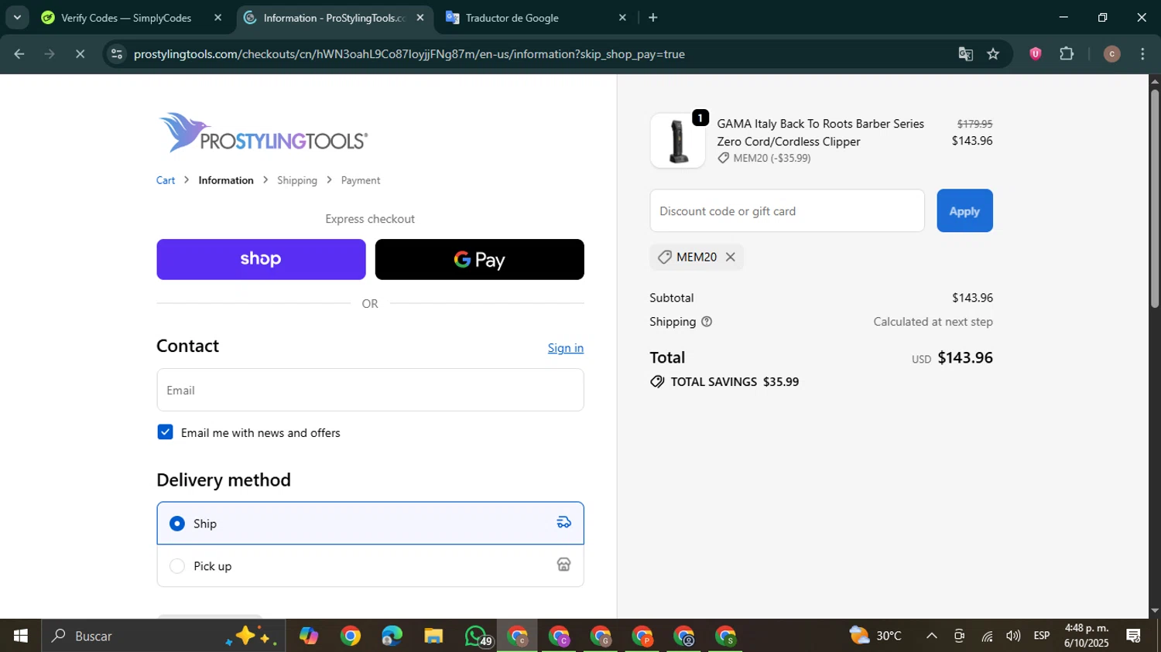This screenshot has height=652, width=1161.
Task: Close the Verify Codes tab
Action: coord(217,18)
